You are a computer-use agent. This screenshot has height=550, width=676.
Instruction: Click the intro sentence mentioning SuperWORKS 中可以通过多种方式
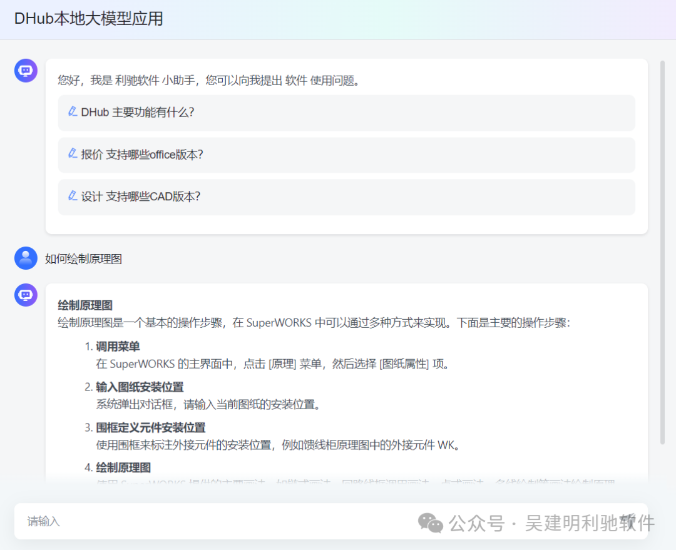tap(314, 322)
